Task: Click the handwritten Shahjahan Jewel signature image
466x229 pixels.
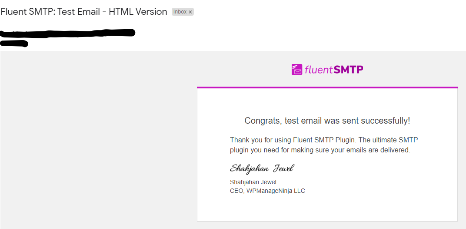Action: [x=262, y=168]
